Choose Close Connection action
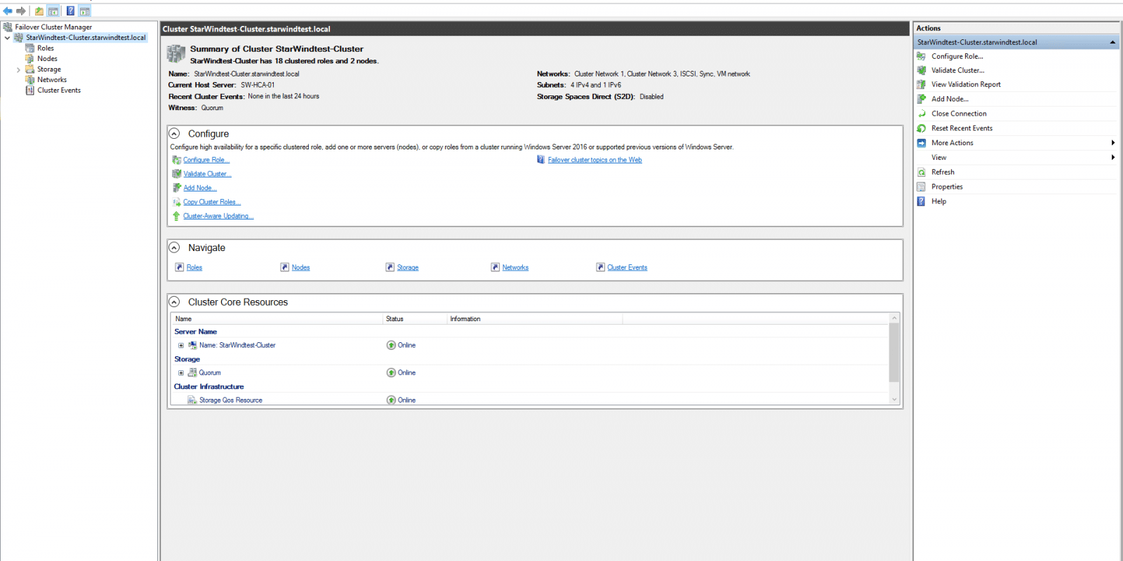Image resolution: width=1123 pixels, height=561 pixels. (x=959, y=114)
